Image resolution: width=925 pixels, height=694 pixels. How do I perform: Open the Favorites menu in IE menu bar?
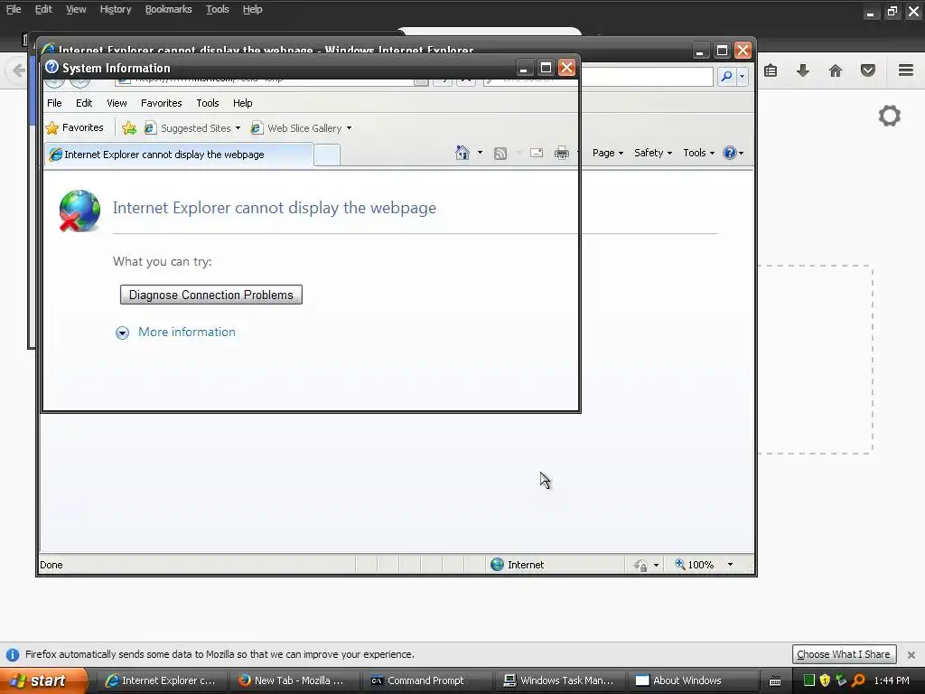coord(161,103)
